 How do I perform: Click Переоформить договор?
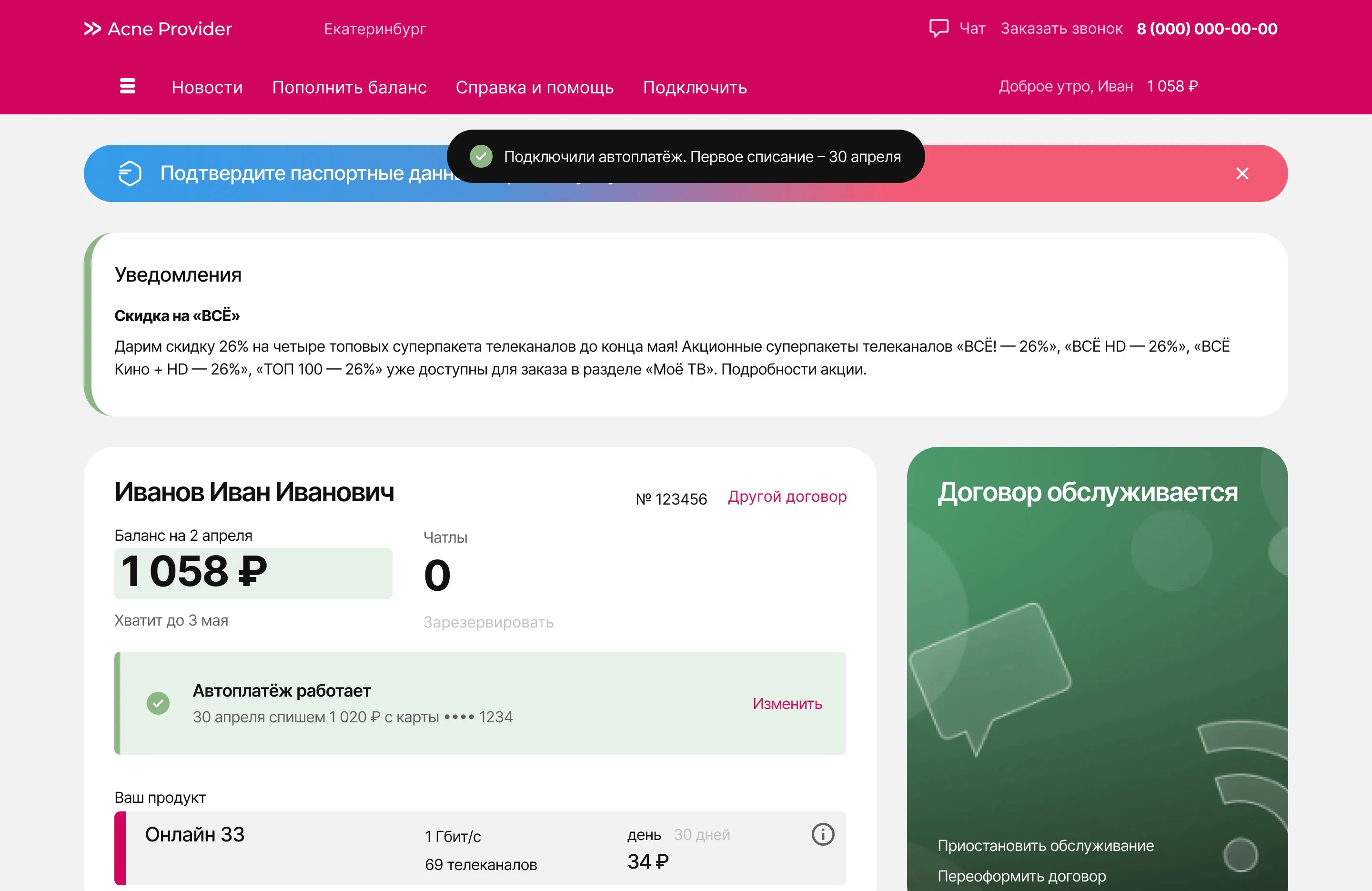tap(1021, 876)
